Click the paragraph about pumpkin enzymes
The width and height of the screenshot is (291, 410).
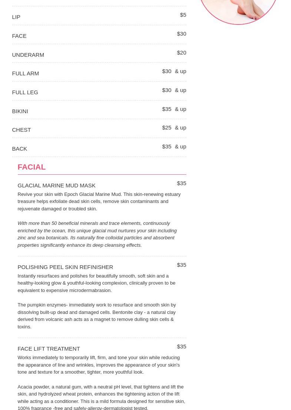(97, 316)
